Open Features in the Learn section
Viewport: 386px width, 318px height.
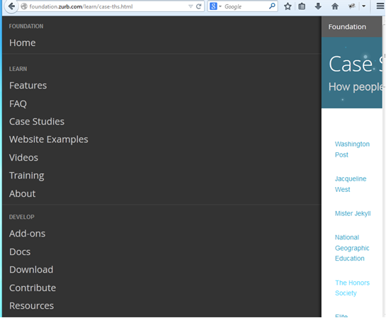[x=28, y=86]
